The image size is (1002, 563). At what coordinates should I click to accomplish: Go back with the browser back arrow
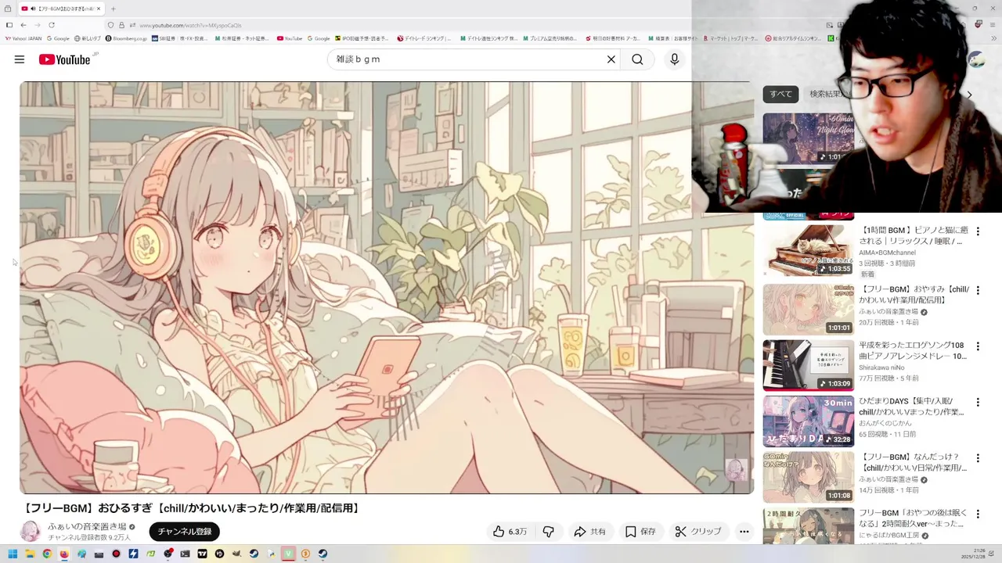(23, 25)
